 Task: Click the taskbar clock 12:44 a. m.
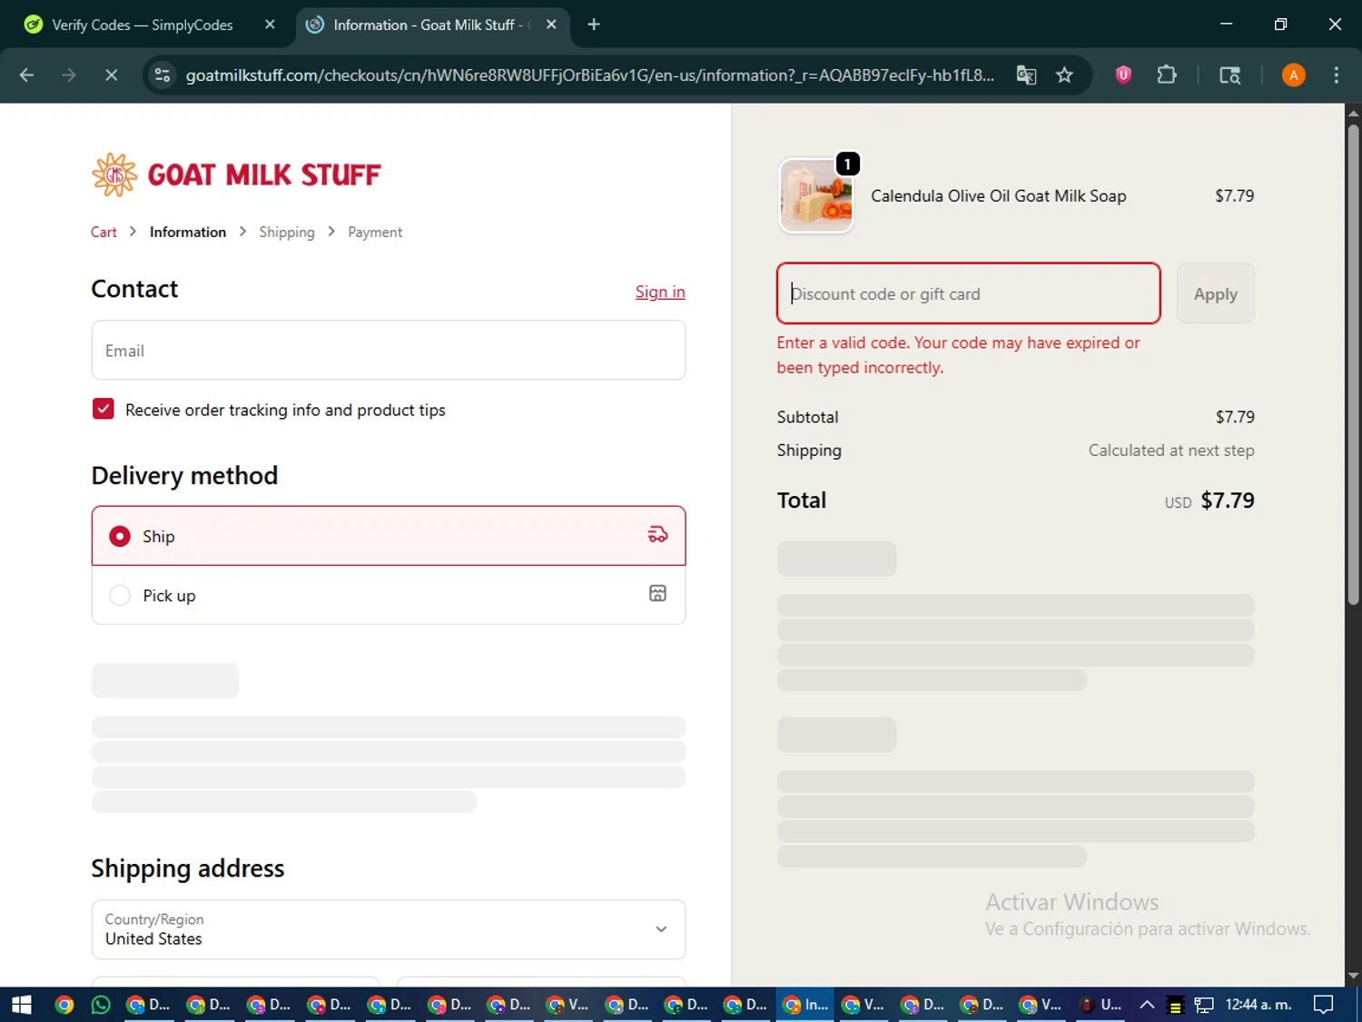coord(1258,1005)
